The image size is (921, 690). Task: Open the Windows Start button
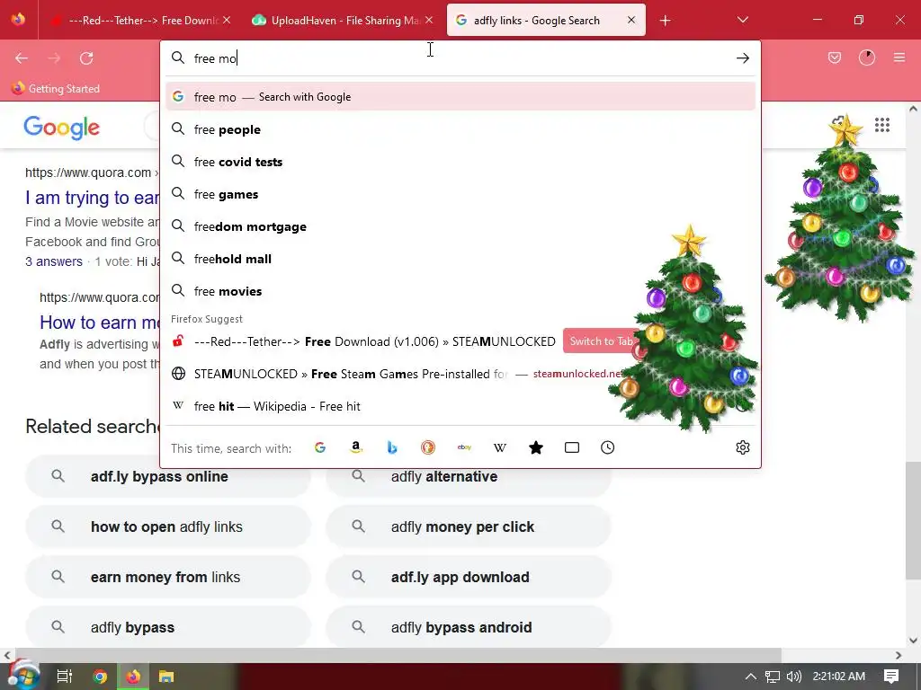[23, 676]
